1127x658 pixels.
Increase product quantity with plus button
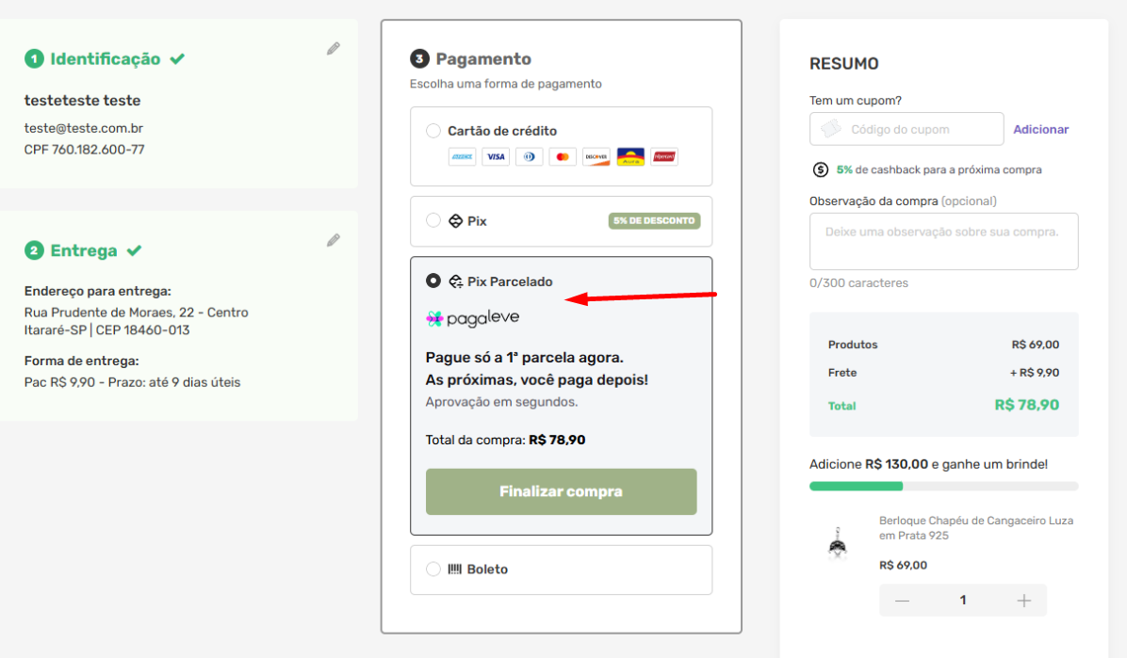pos(1024,601)
